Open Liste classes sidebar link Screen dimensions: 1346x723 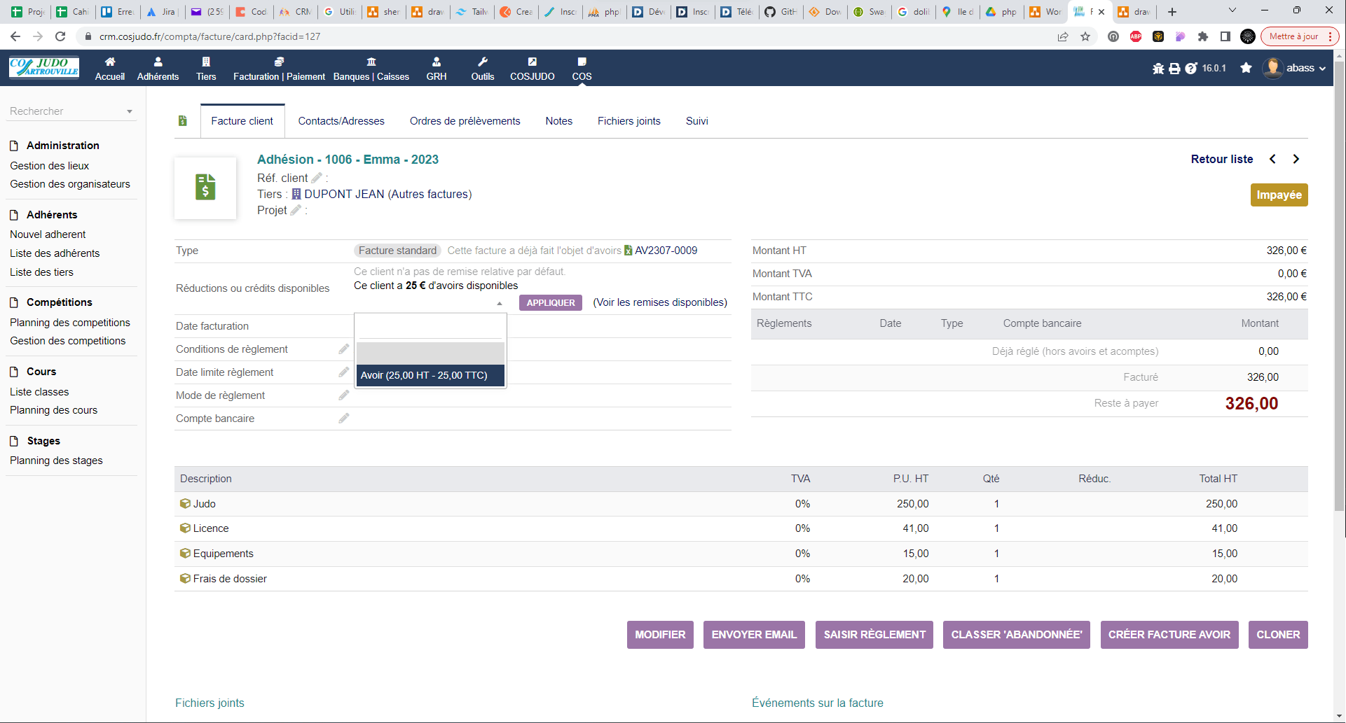(x=39, y=392)
